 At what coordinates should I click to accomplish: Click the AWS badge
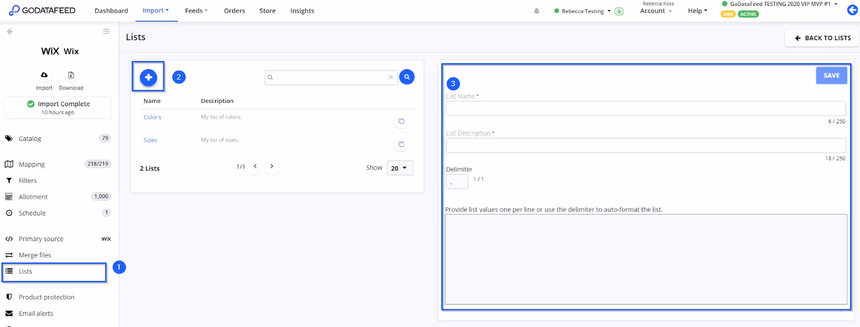(x=728, y=14)
